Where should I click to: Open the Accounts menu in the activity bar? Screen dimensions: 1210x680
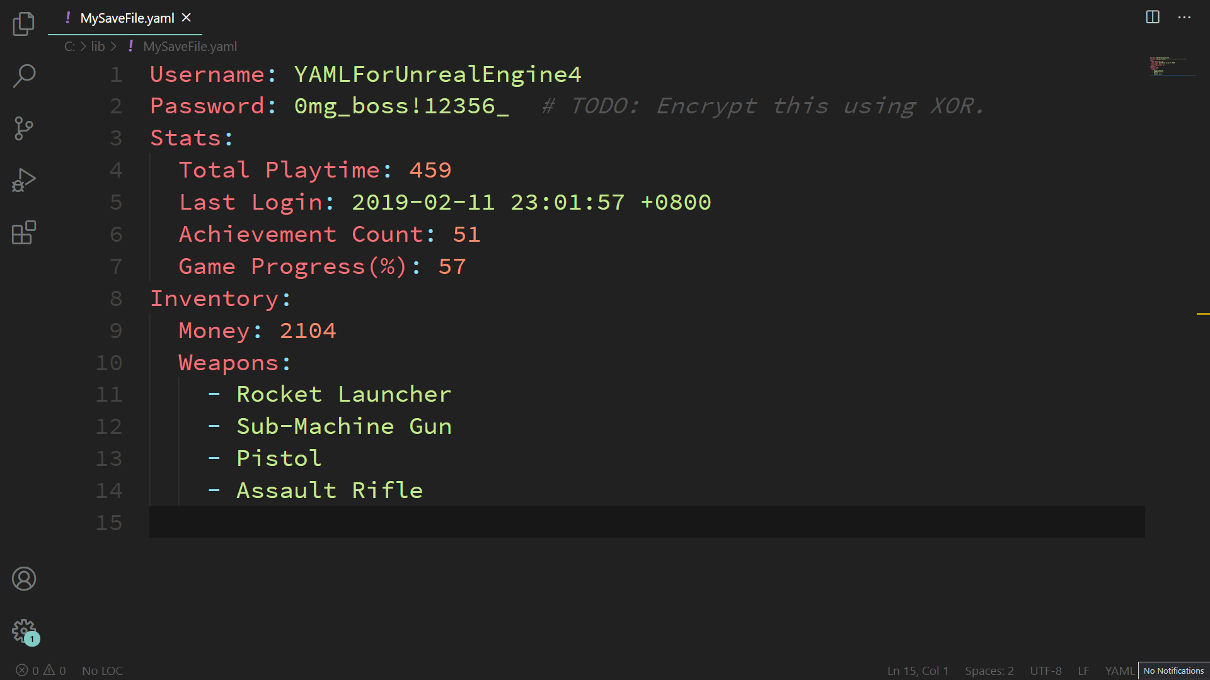tap(23, 579)
